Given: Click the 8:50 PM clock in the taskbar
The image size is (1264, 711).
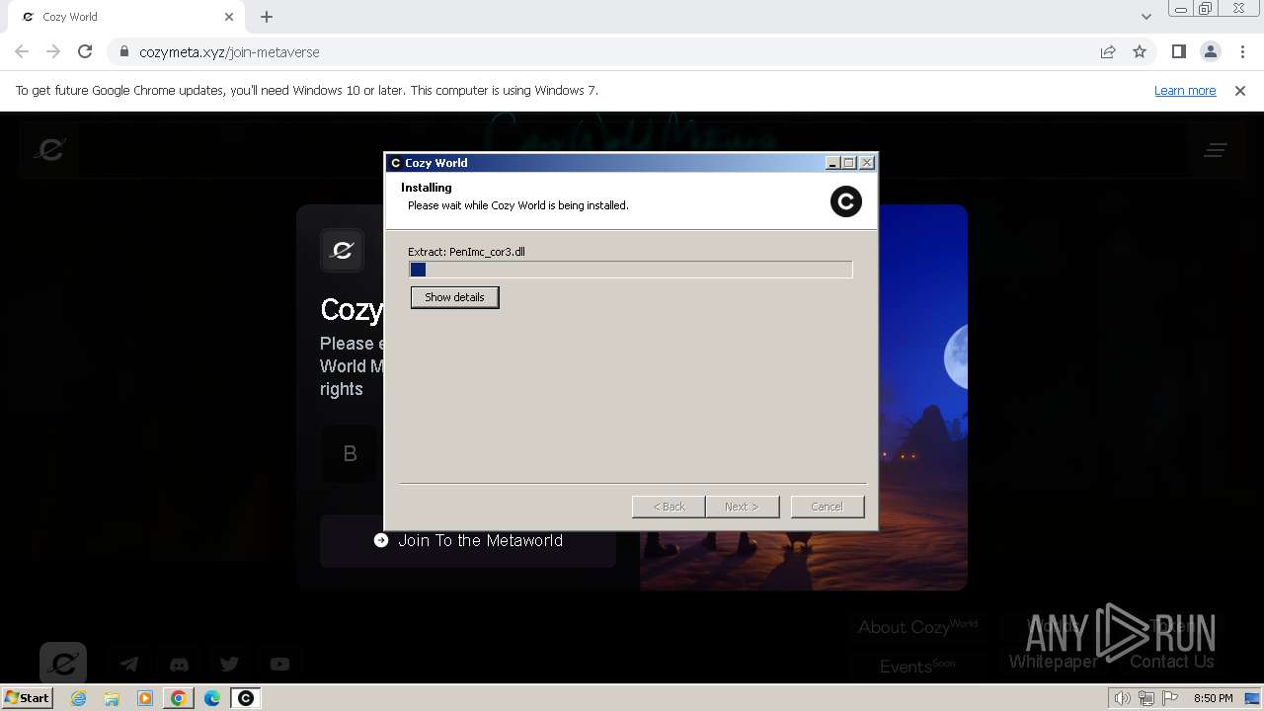Looking at the screenshot, I should click(1213, 698).
